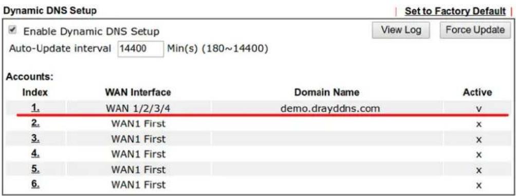
Task: Click the active 'v' mark in row 1
Action: 479,109
